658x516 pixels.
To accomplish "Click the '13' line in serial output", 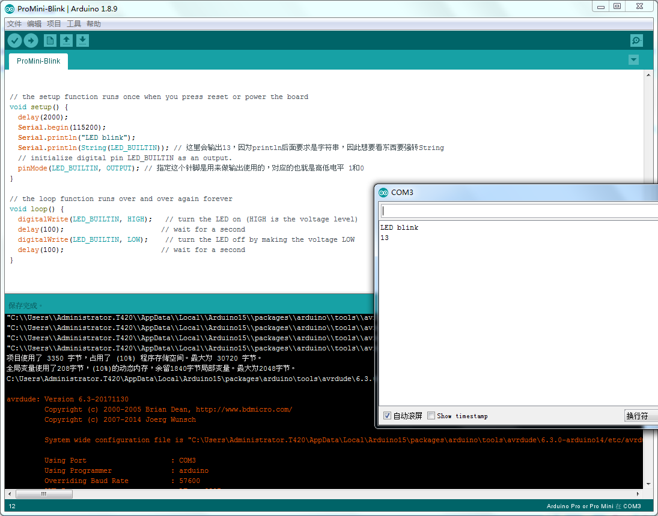I will (x=385, y=238).
